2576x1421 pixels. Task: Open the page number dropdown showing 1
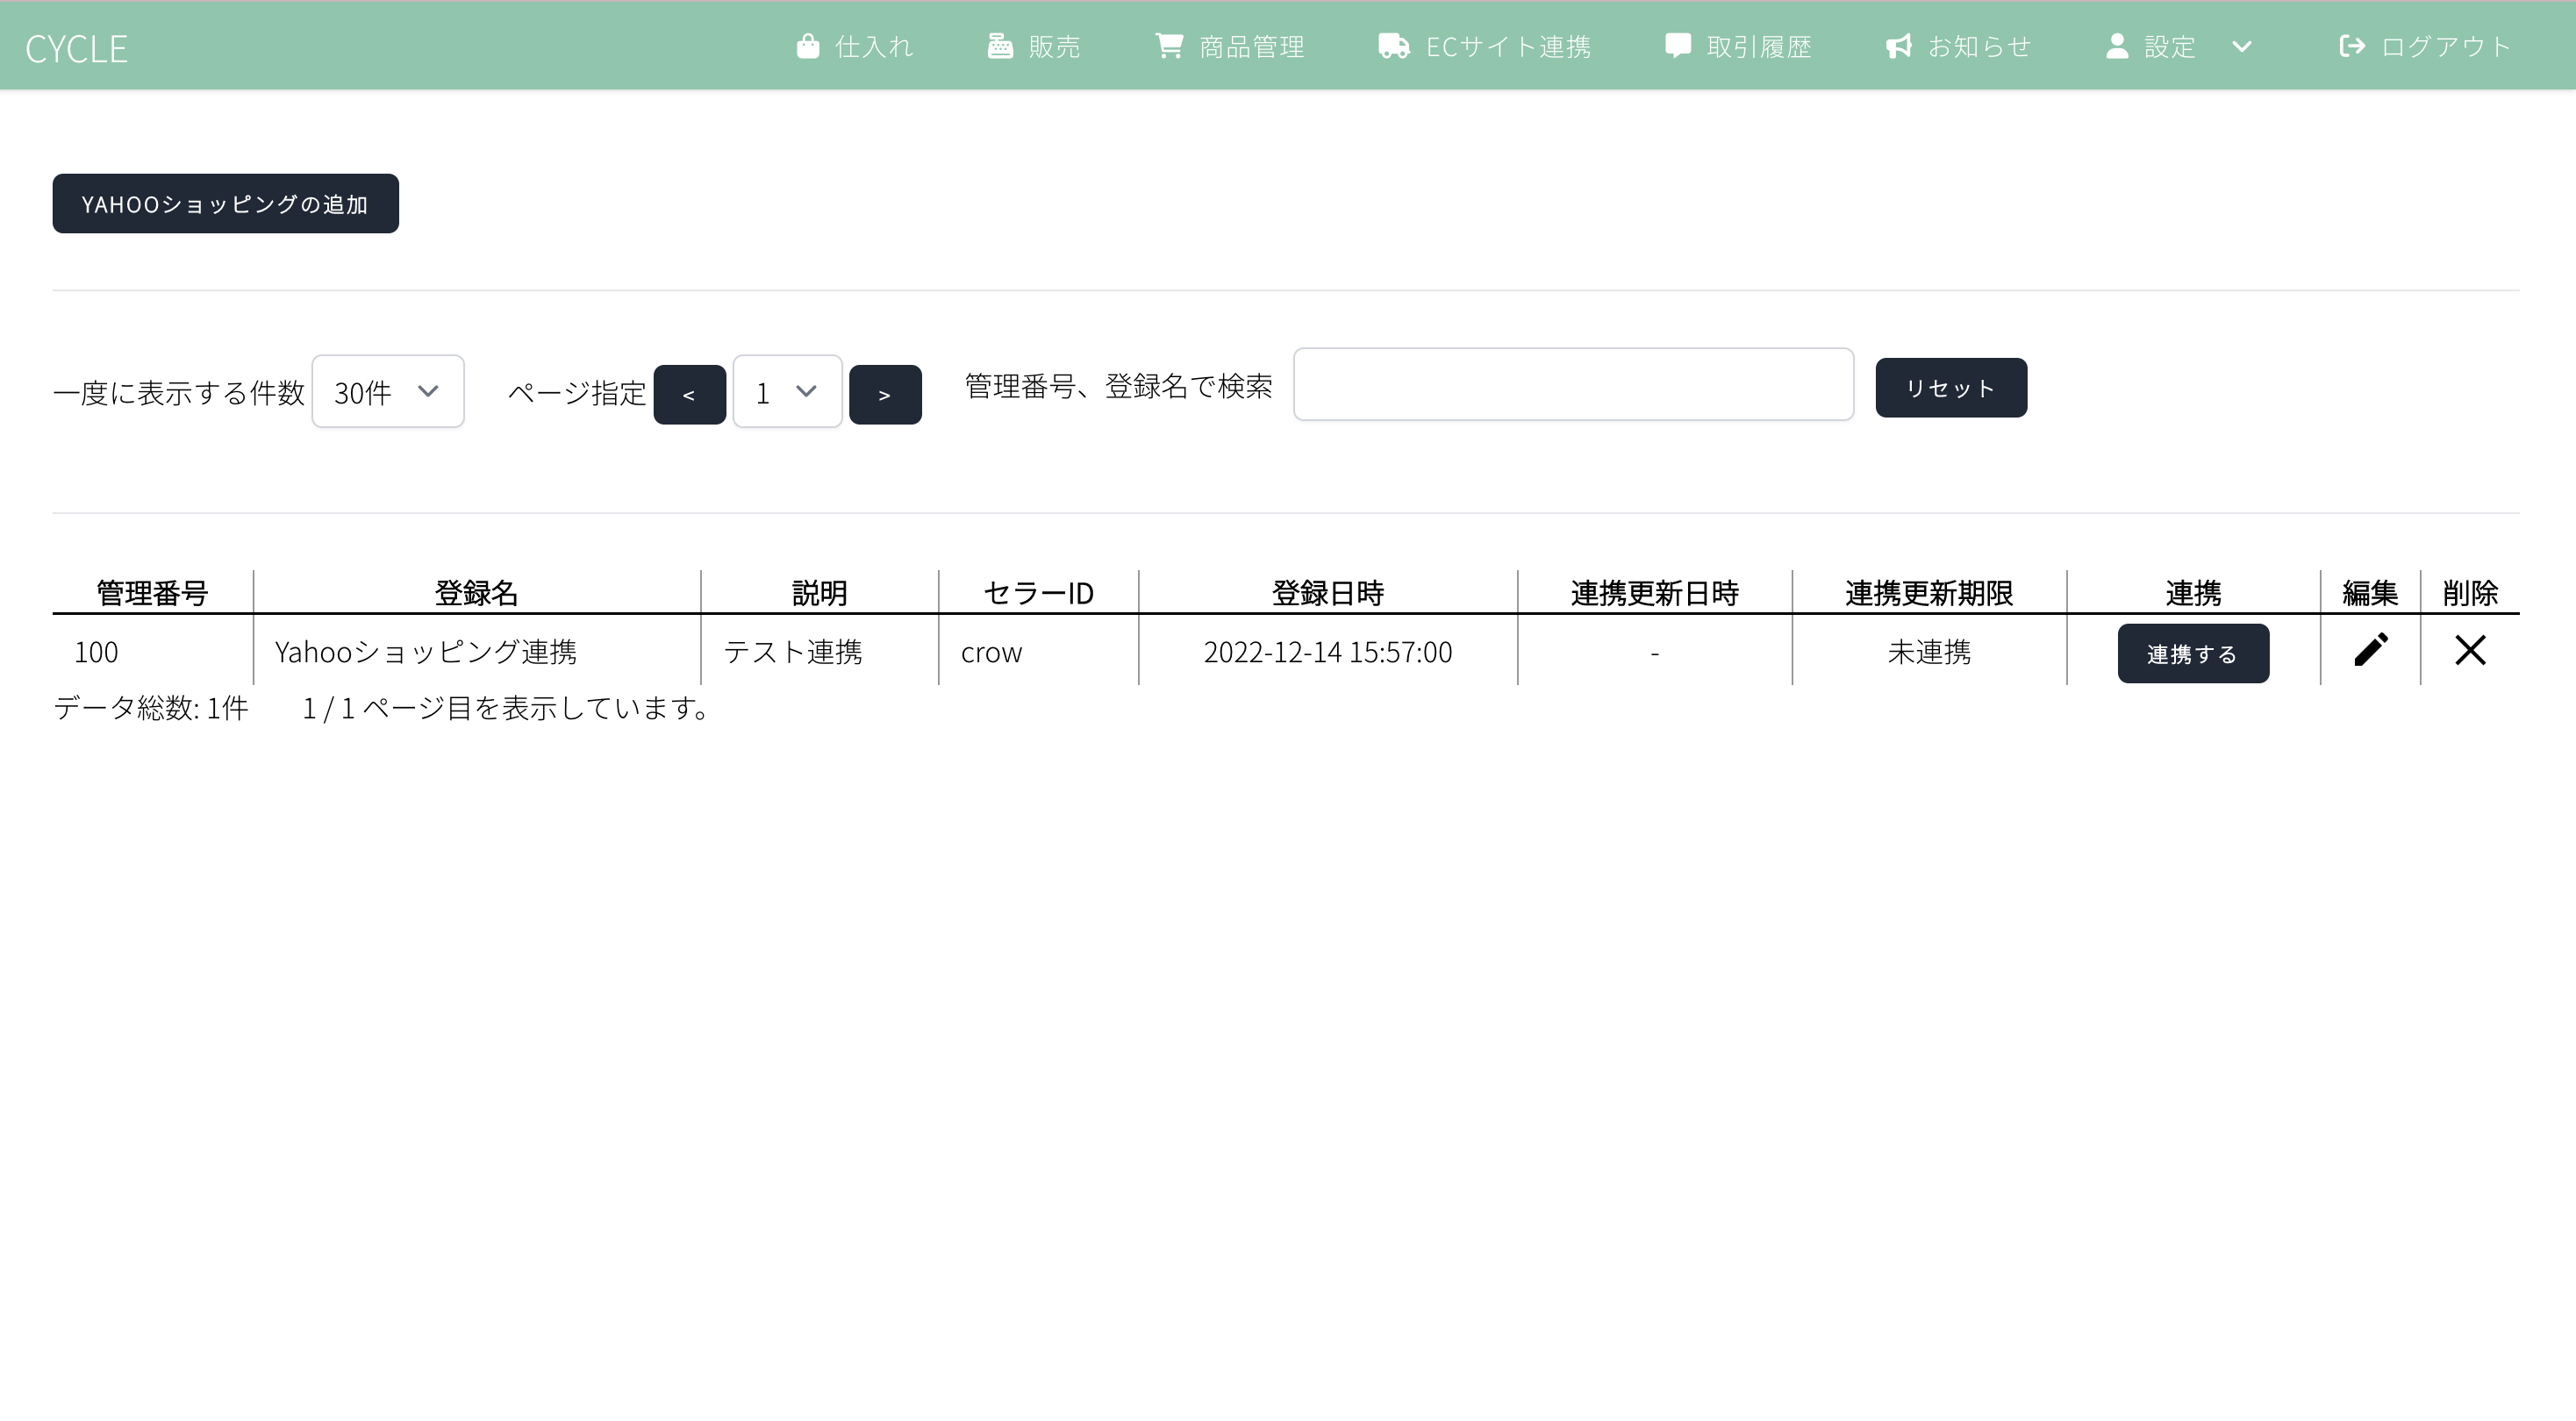coord(787,392)
